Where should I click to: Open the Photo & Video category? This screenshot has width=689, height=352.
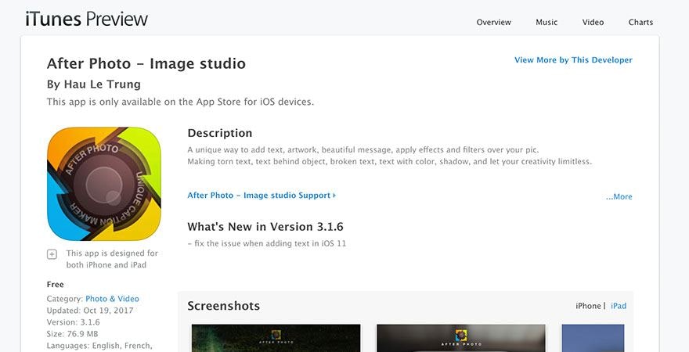(x=112, y=299)
